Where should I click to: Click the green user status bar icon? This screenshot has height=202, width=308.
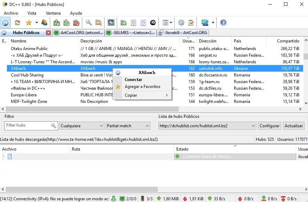(114, 199)
